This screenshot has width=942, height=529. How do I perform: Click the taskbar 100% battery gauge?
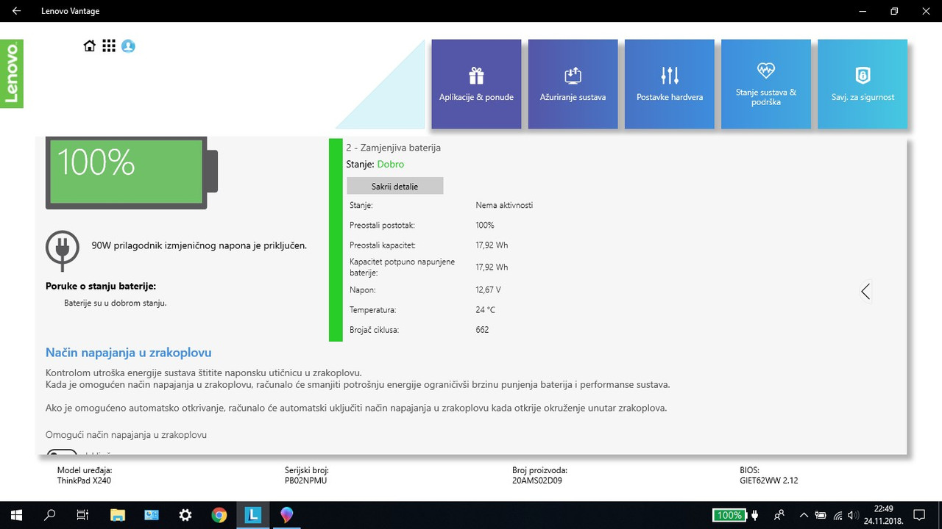point(729,515)
